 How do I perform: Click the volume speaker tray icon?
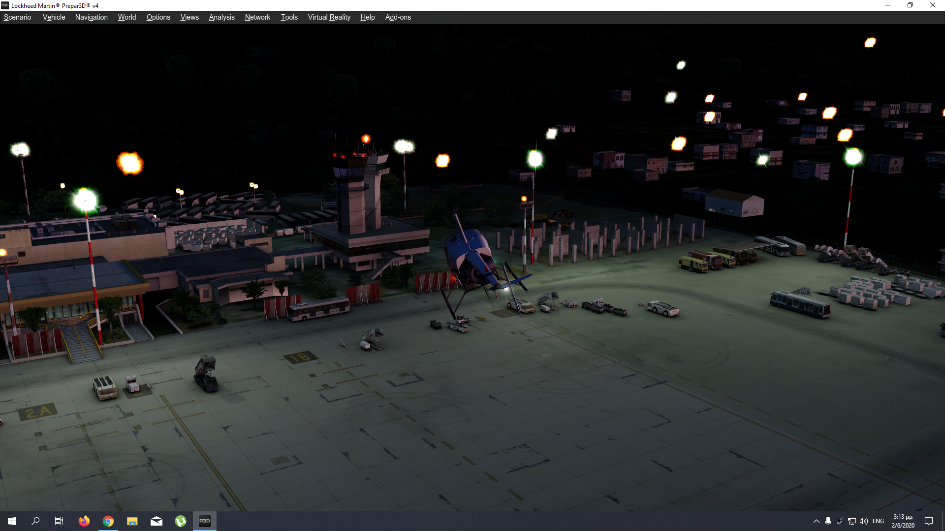point(864,521)
